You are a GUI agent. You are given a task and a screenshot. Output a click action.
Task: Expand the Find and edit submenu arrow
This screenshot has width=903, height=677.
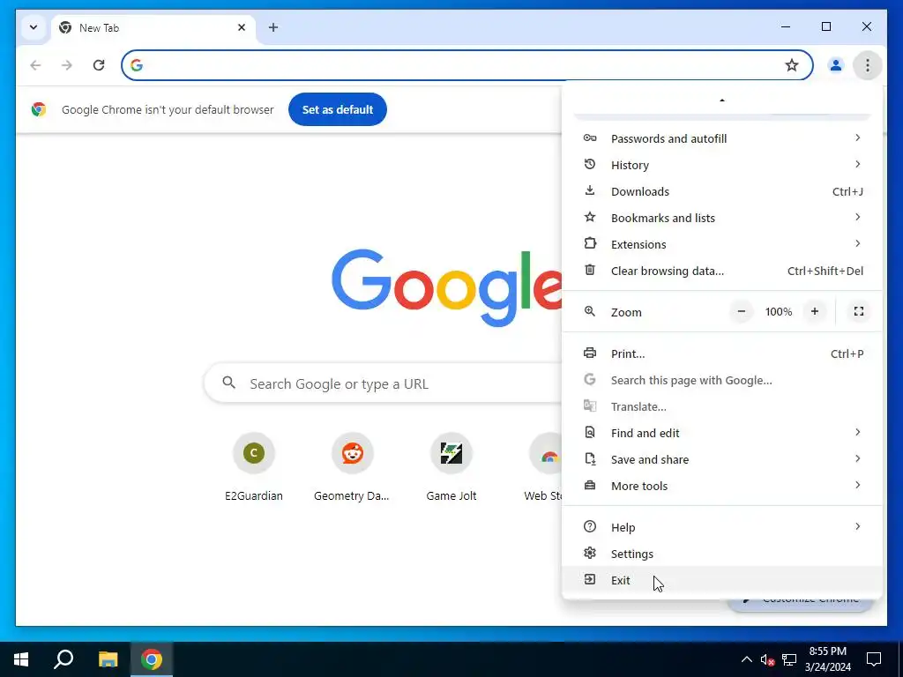[x=857, y=432]
